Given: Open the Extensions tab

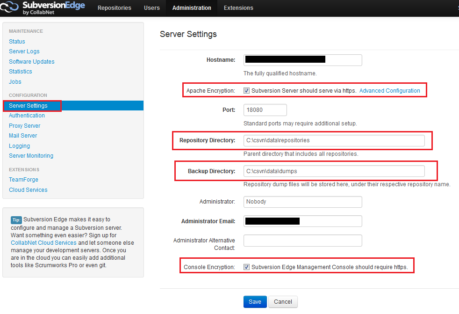Looking at the screenshot, I should 238,8.
